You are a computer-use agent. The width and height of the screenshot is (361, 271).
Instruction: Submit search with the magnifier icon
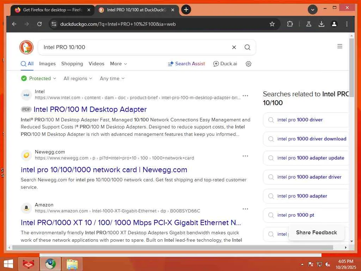click(247, 47)
